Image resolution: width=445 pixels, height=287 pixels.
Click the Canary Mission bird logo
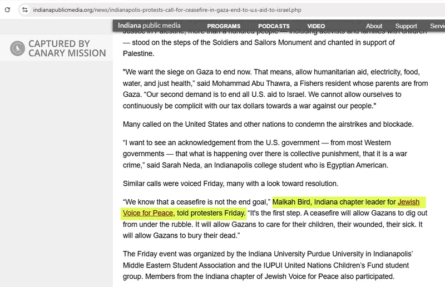[x=18, y=48]
